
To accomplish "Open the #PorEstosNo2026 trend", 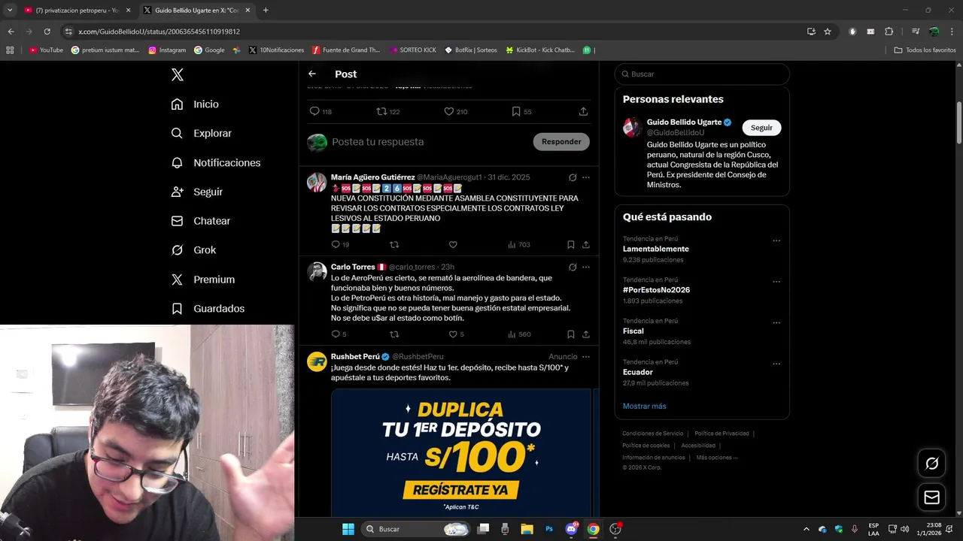I will [657, 290].
